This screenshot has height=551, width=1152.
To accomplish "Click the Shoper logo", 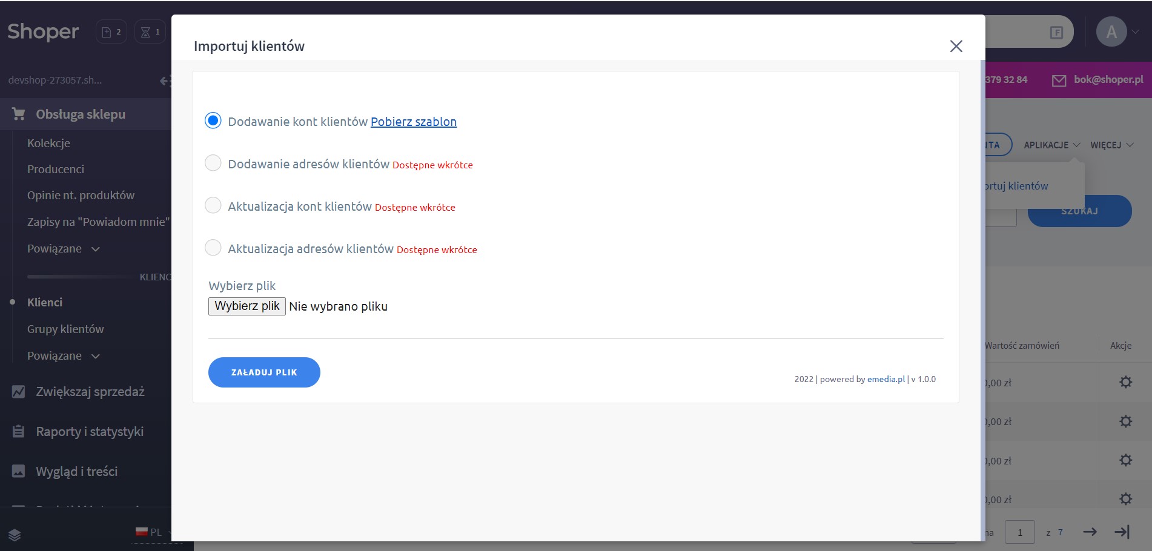I will pos(43,31).
